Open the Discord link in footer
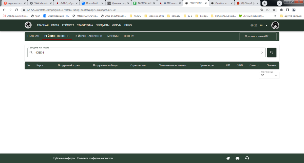The image size is (304, 163). 238,158
